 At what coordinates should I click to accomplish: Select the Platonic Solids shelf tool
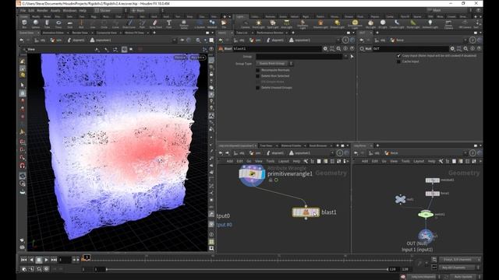[184, 24]
